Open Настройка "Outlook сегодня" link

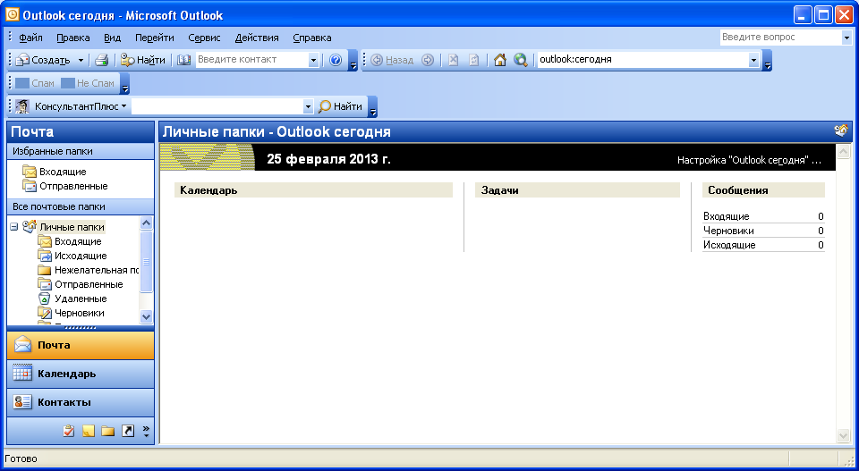(749, 160)
